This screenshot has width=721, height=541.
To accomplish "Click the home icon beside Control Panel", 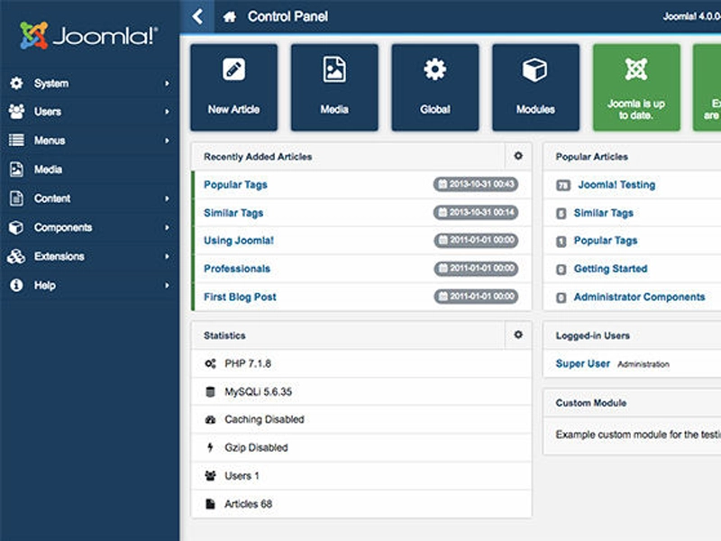I will 230,17.
